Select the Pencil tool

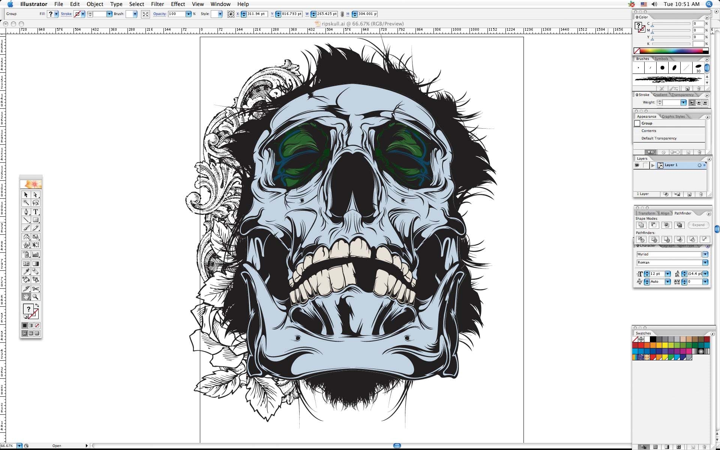pyautogui.click(x=36, y=228)
